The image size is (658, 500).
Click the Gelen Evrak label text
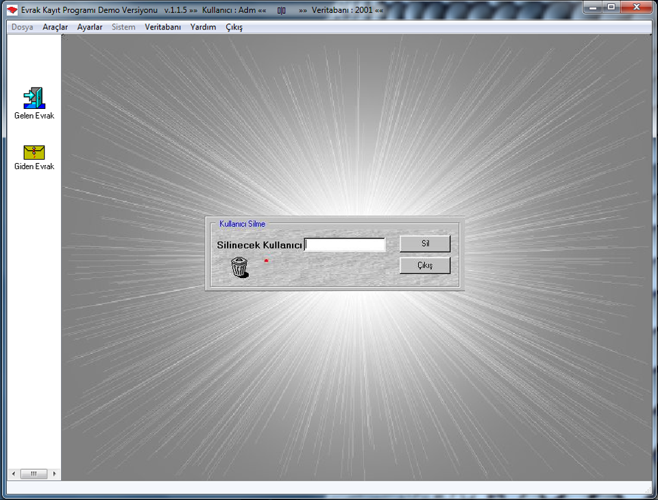click(34, 116)
